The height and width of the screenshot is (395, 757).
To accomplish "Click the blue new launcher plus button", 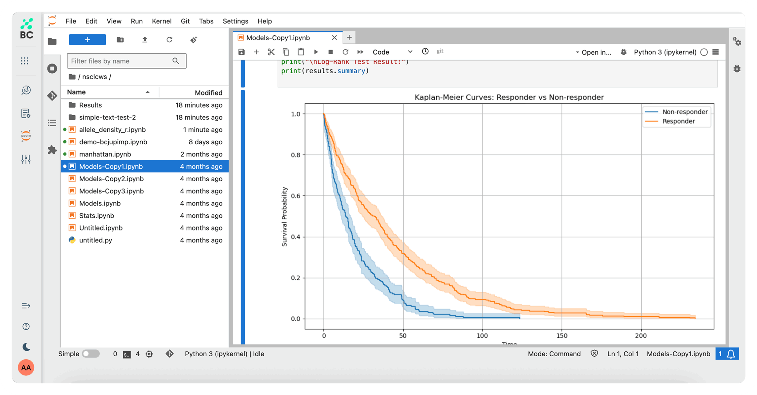I will [87, 40].
